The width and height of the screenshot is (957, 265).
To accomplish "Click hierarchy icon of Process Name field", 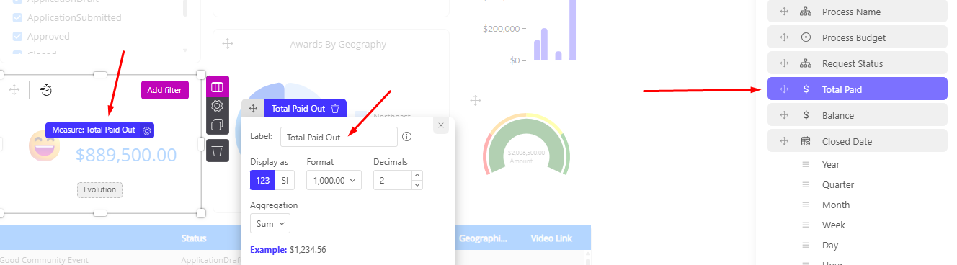I will coord(806,12).
